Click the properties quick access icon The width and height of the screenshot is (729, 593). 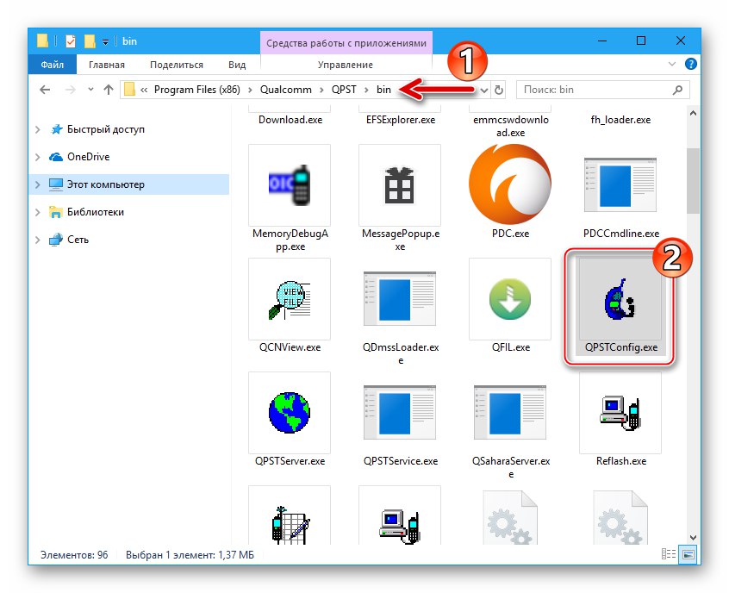(70, 41)
